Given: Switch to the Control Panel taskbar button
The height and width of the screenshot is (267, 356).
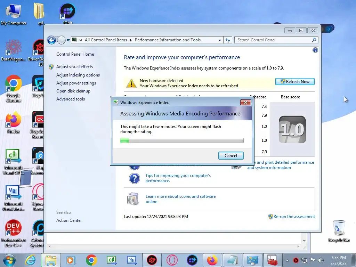Looking at the screenshot, I should 253,260.
